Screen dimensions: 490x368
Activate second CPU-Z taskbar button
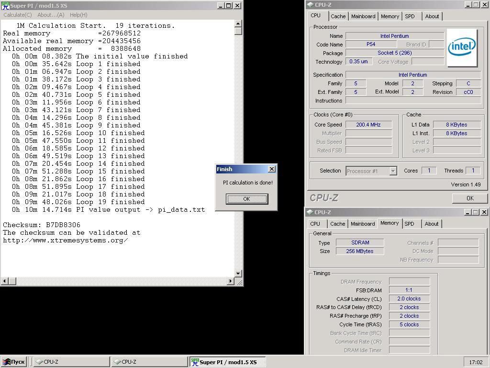tap(149, 362)
